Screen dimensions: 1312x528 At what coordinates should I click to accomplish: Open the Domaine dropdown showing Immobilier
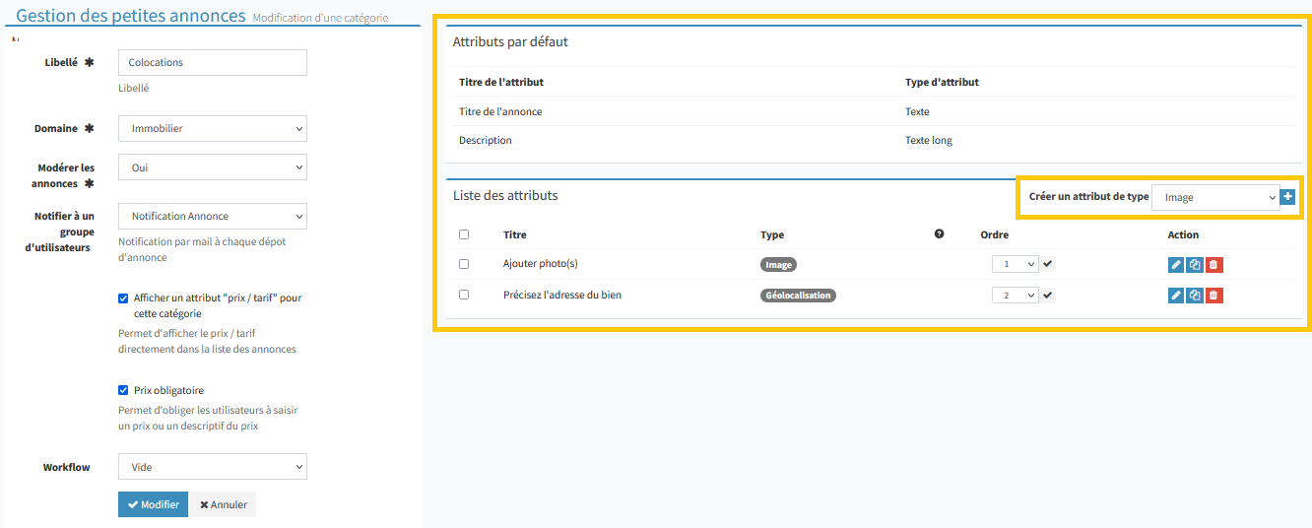[x=213, y=128]
